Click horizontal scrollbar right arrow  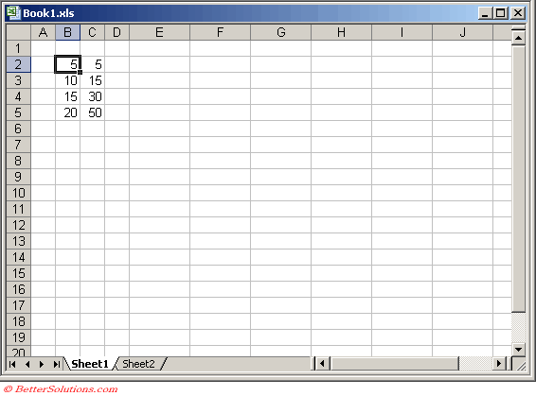pyautogui.click(x=499, y=364)
